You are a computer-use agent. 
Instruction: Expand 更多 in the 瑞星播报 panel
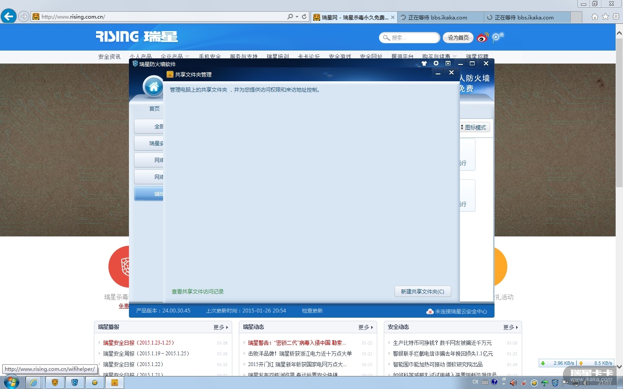(x=221, y=327)
